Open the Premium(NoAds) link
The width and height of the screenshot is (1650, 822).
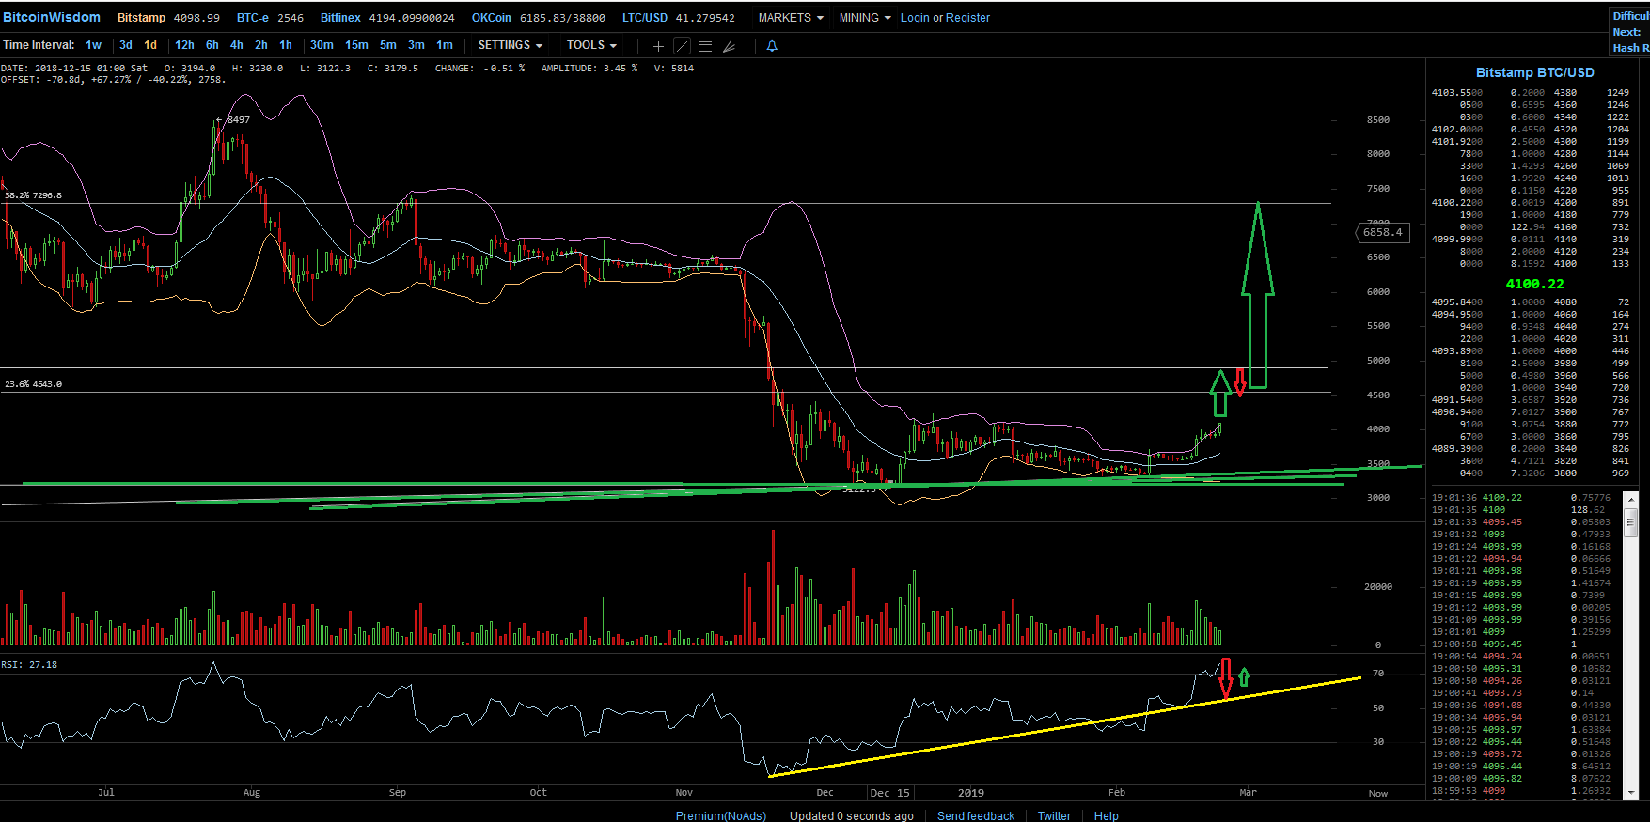pos(721,815)
